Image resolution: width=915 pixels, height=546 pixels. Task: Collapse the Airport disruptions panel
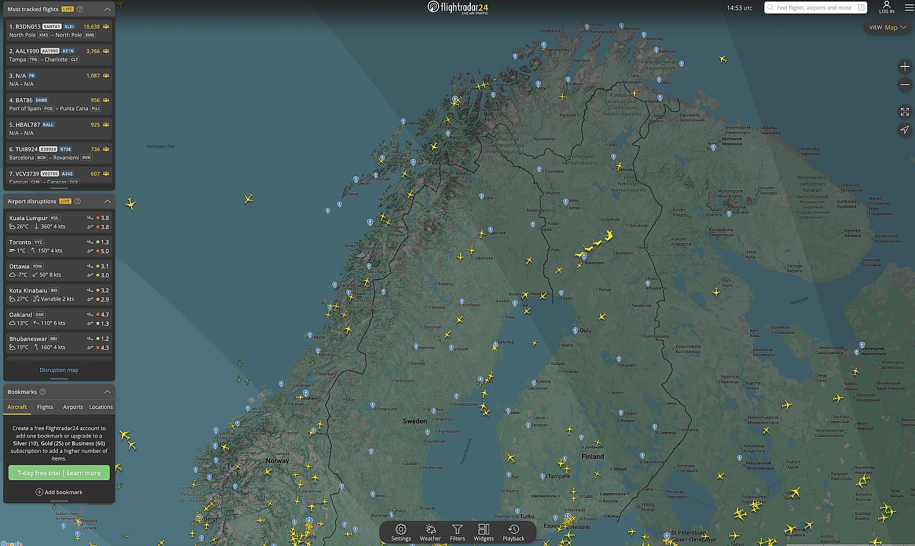coord(107,201)
